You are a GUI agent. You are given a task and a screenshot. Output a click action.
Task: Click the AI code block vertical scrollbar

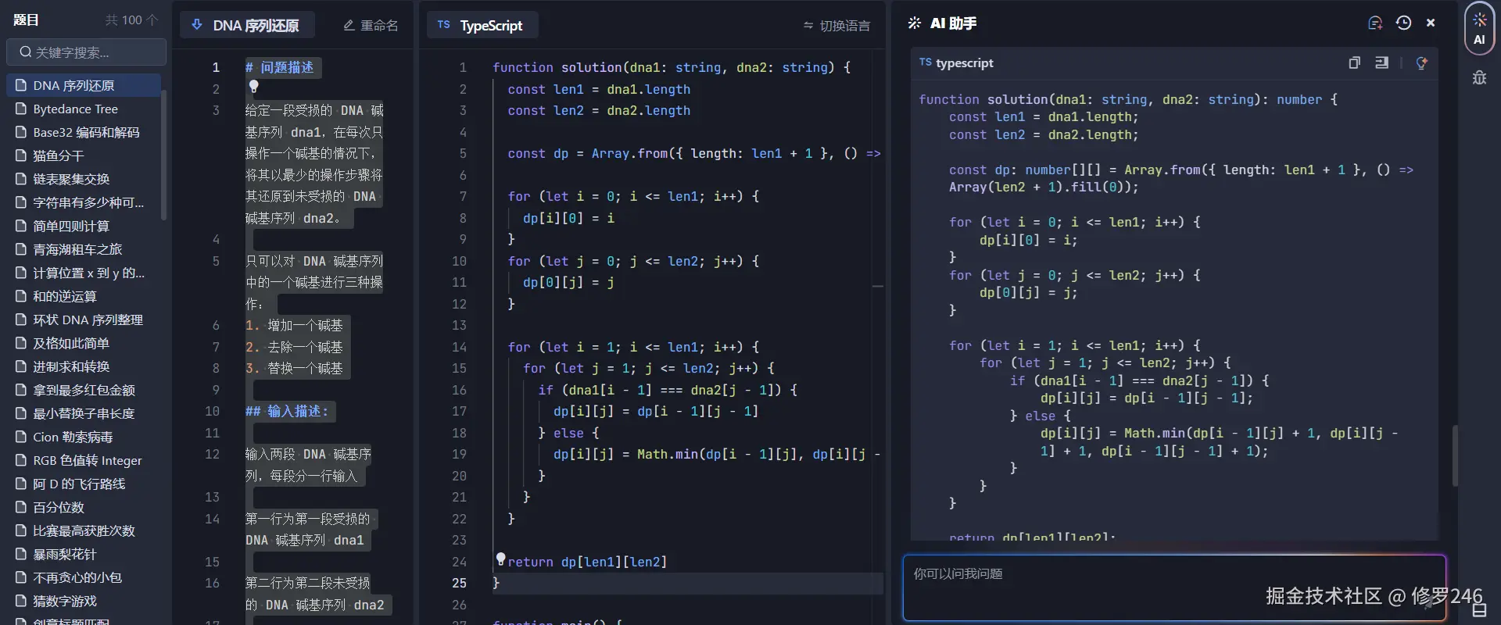1454,455
